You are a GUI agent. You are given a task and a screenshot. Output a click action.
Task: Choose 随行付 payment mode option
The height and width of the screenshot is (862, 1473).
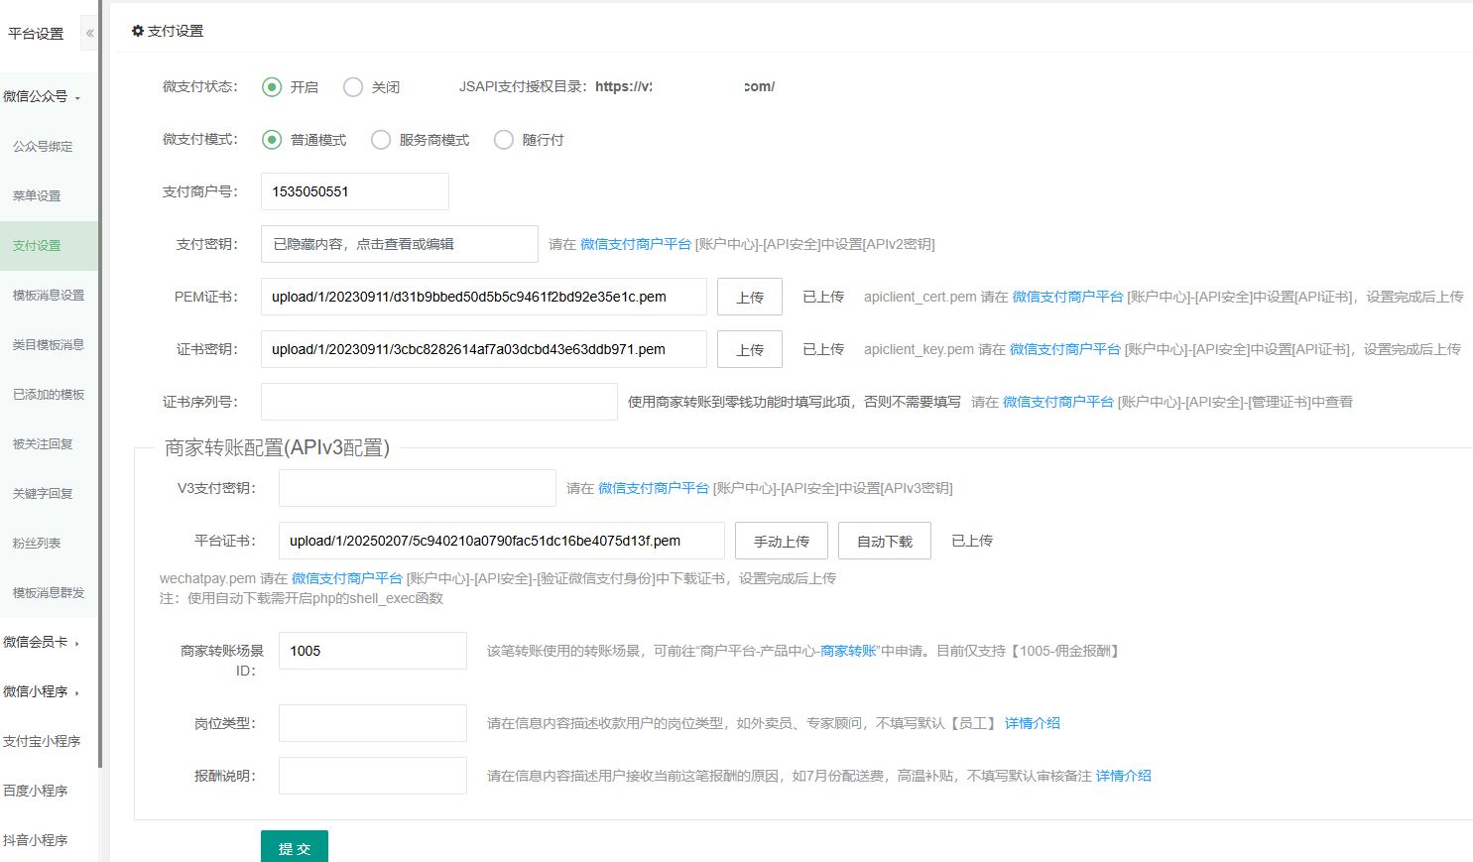coord(504,140)
